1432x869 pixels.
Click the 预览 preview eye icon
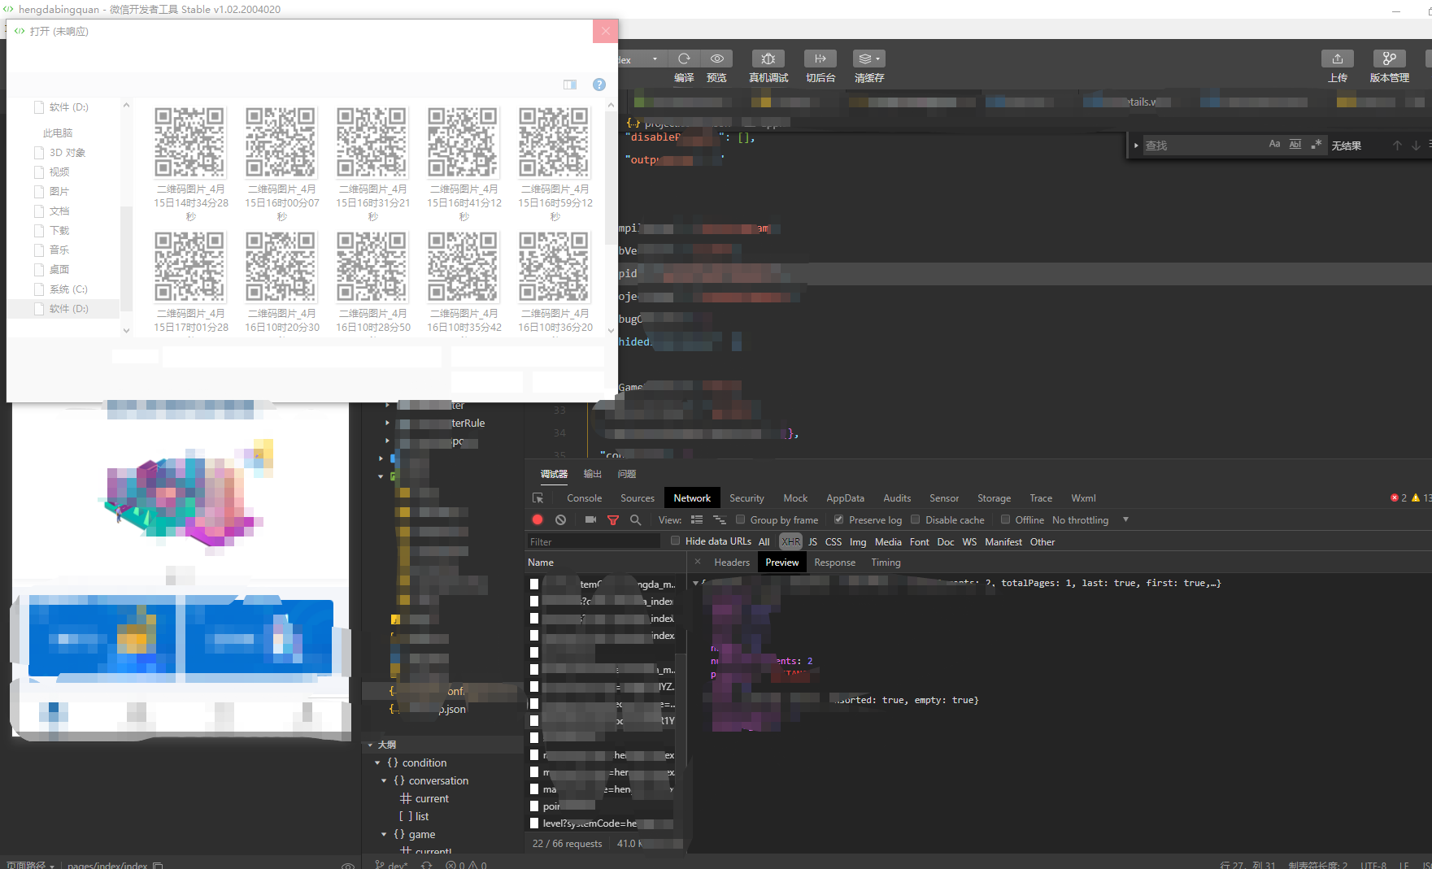click(717, 59)
